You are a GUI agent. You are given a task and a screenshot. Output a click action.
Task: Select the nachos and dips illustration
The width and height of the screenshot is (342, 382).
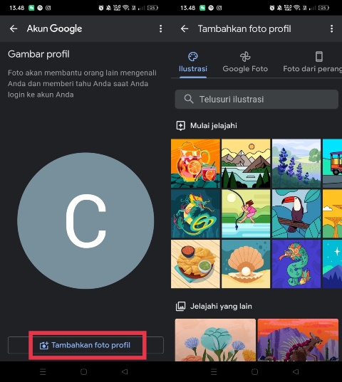tap(195, 264)
